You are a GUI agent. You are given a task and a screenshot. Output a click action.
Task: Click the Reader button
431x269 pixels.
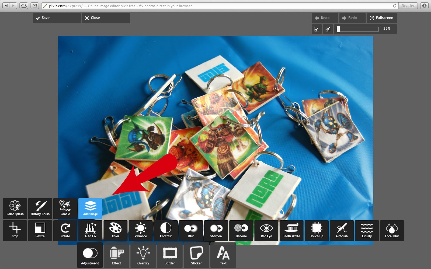pyautogui.click(x=408, y=6)
